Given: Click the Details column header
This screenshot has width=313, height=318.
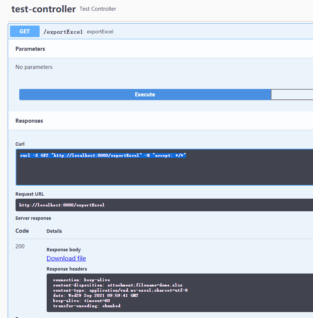Looking at the screenshot, I should click(54, 231).
